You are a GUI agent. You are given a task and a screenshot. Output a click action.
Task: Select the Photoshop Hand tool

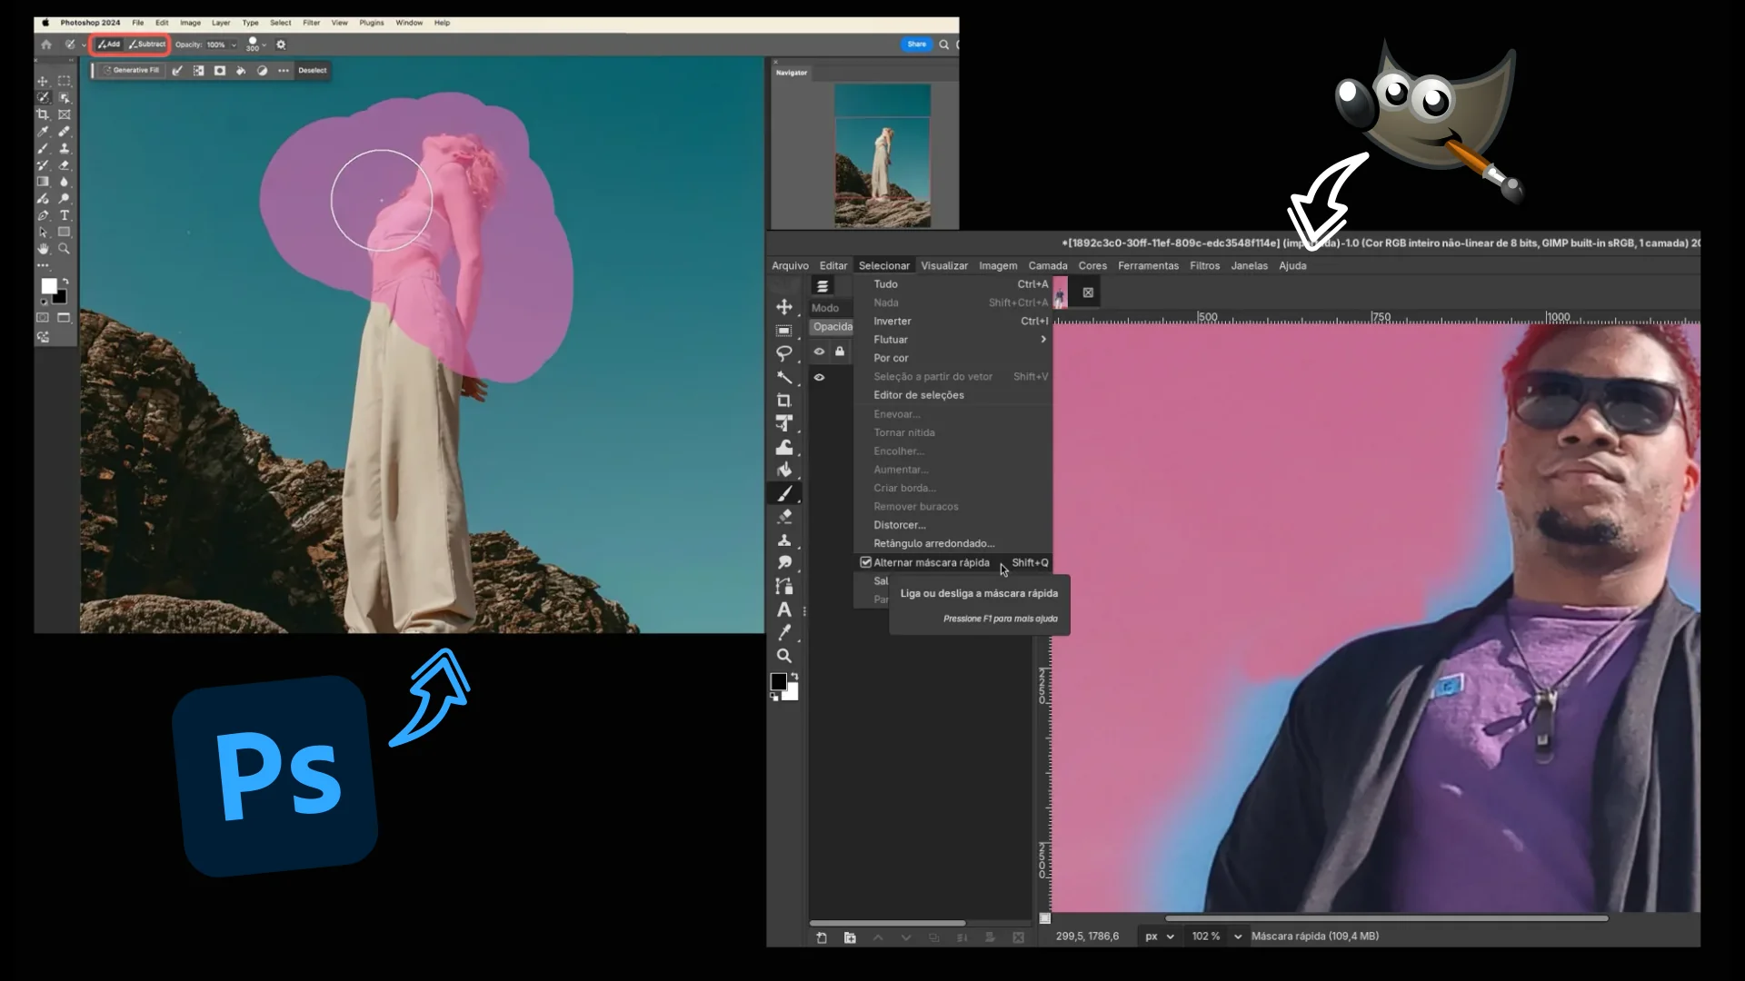[x=43, y=248]
